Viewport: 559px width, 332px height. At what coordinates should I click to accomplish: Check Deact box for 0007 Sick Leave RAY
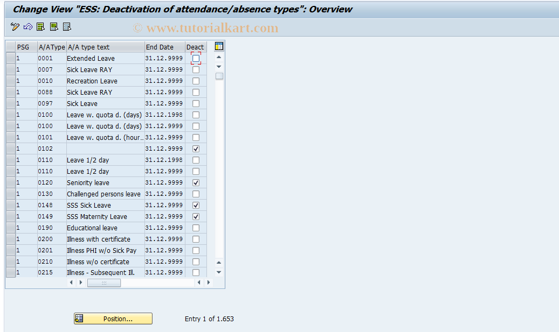click(196, 69)
